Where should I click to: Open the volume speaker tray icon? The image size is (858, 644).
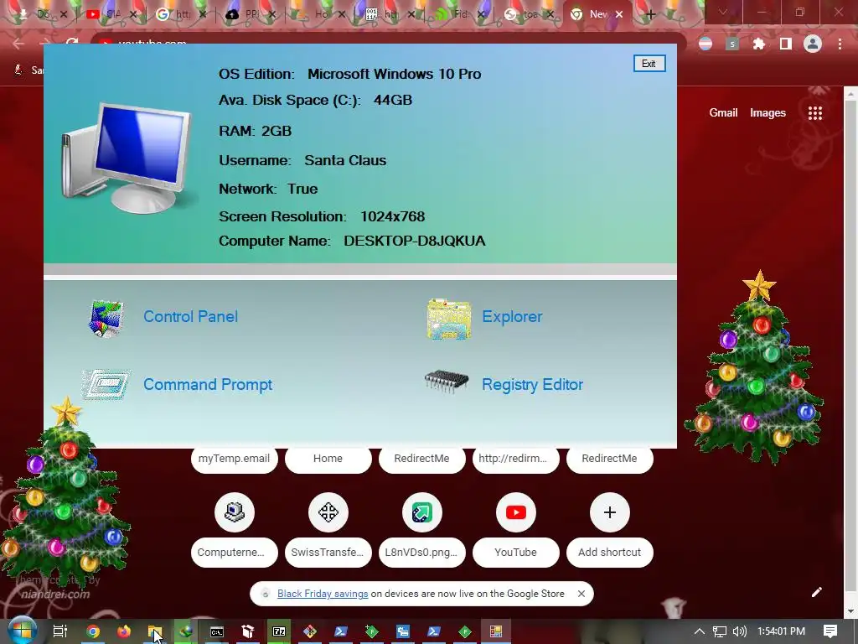tap(740, 631)
